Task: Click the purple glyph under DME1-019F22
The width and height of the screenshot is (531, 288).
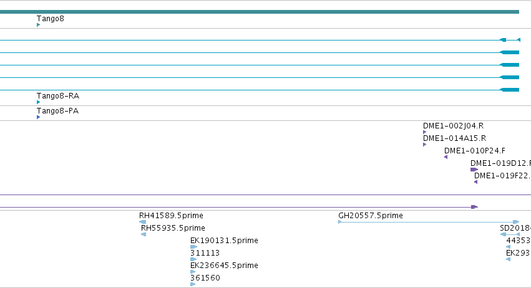Action: click(x=476, y=182)
